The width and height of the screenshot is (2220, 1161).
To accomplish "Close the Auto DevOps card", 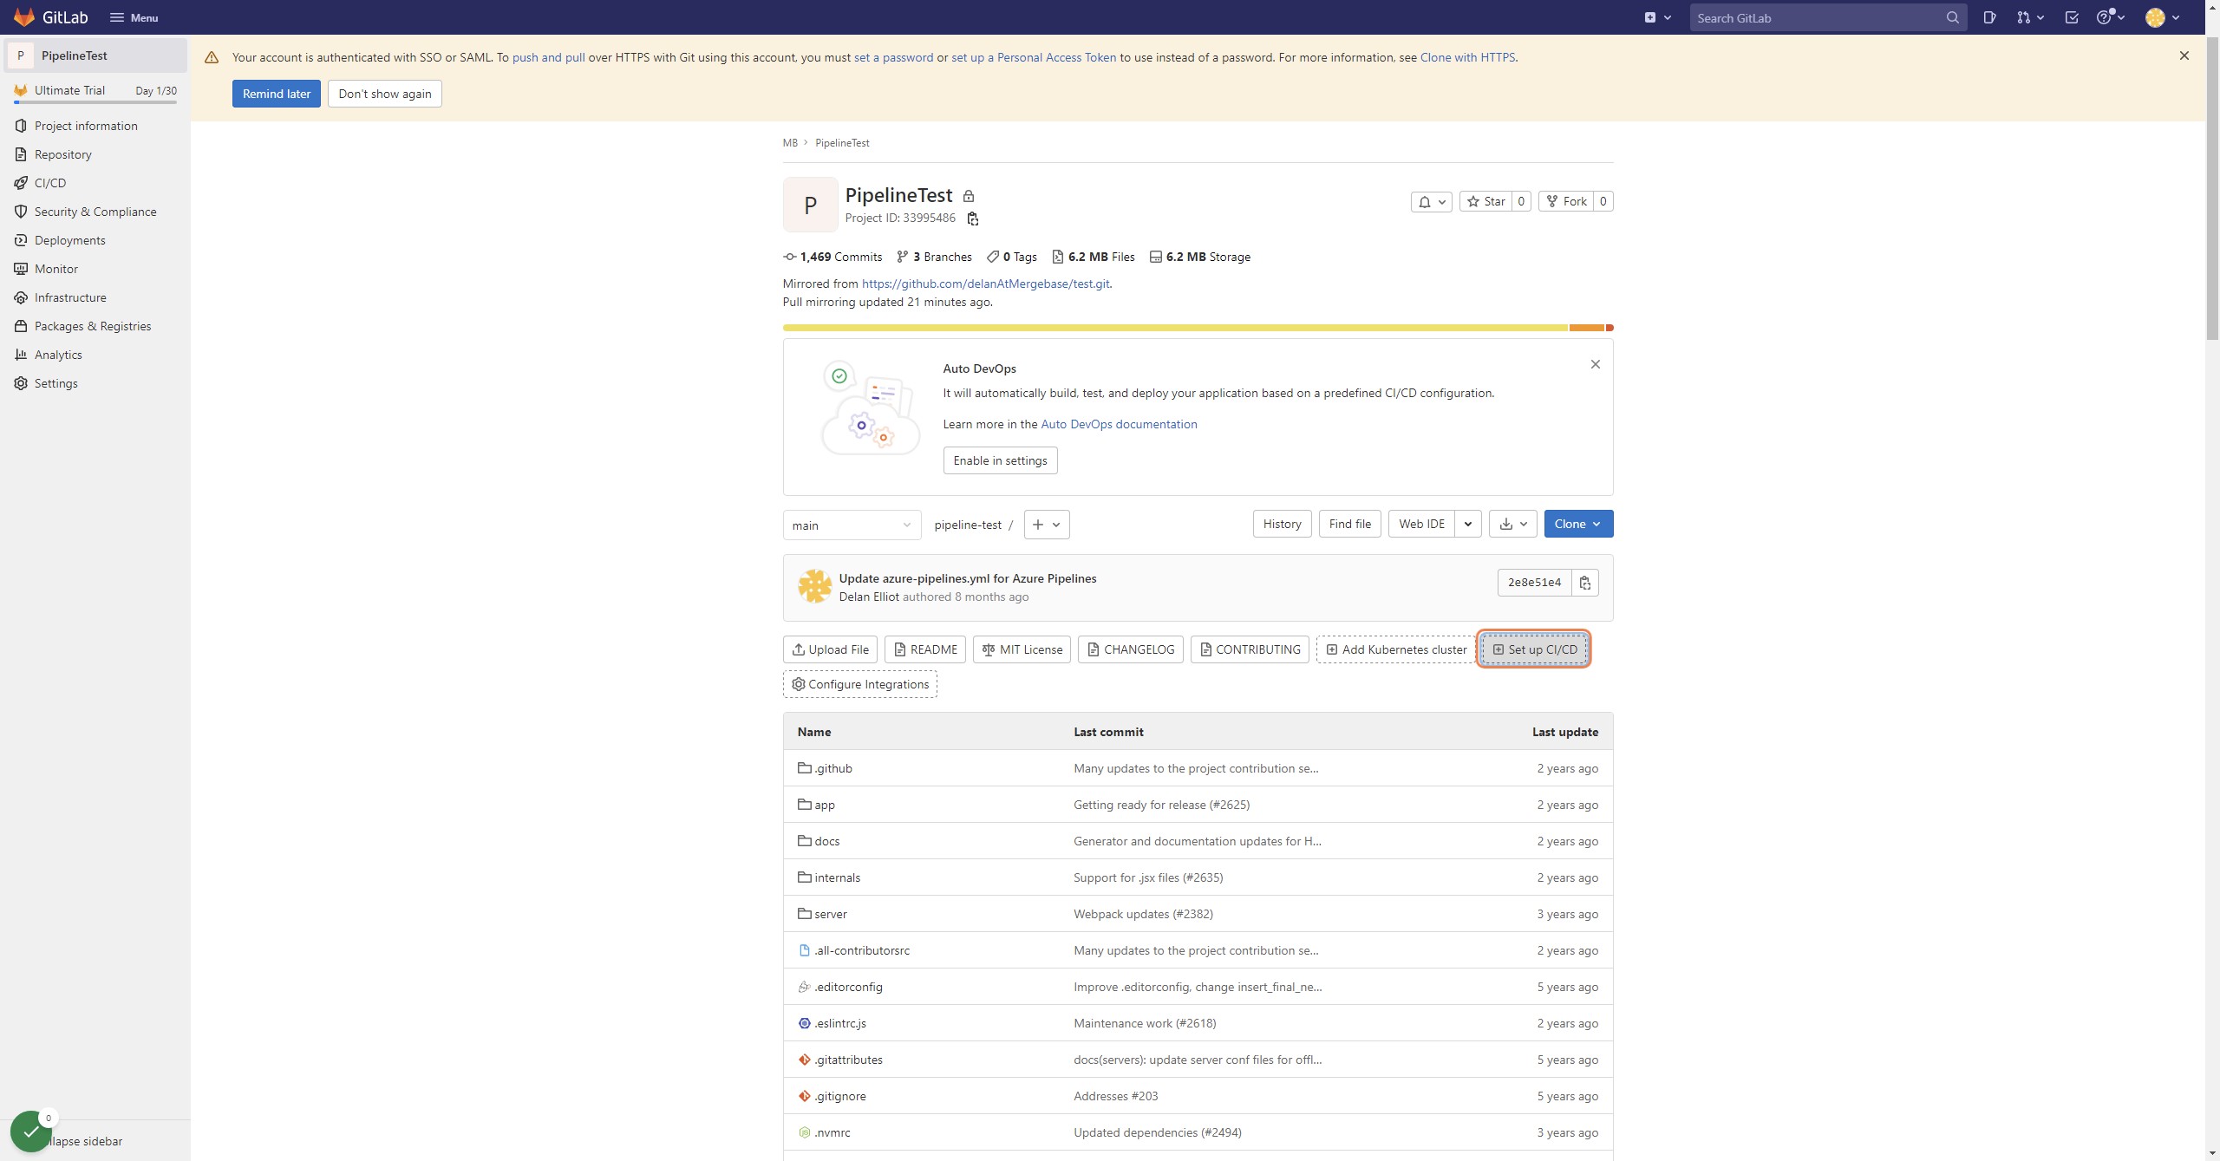I will (x=1595, y=364).
